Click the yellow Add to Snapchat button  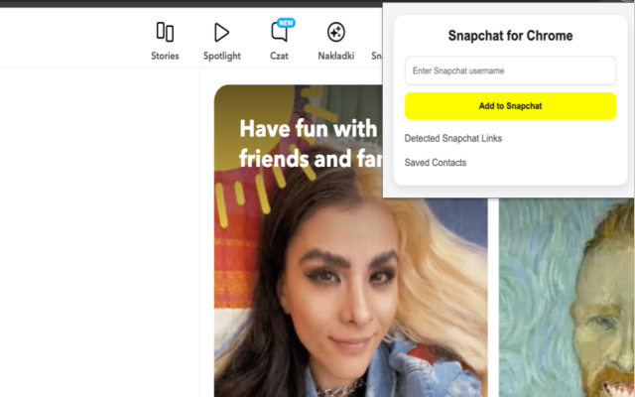click(x=510, y=106)
